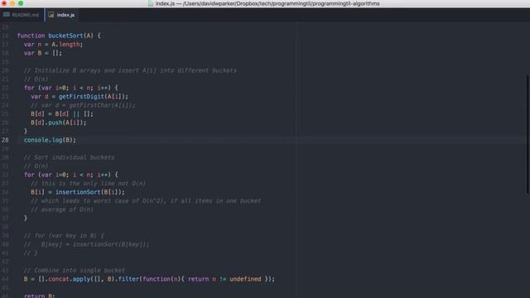Close the window with the red button

(4, 3)
